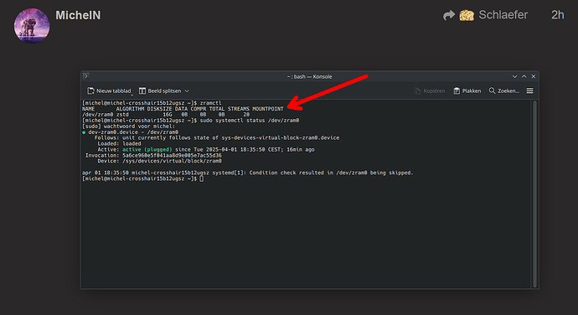Click the zramctl command text
The image size is (578, 315).
[x=210, y=103]
